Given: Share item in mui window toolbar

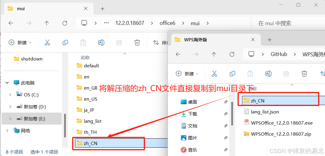Looking at the screenshot, I should 119,43.
